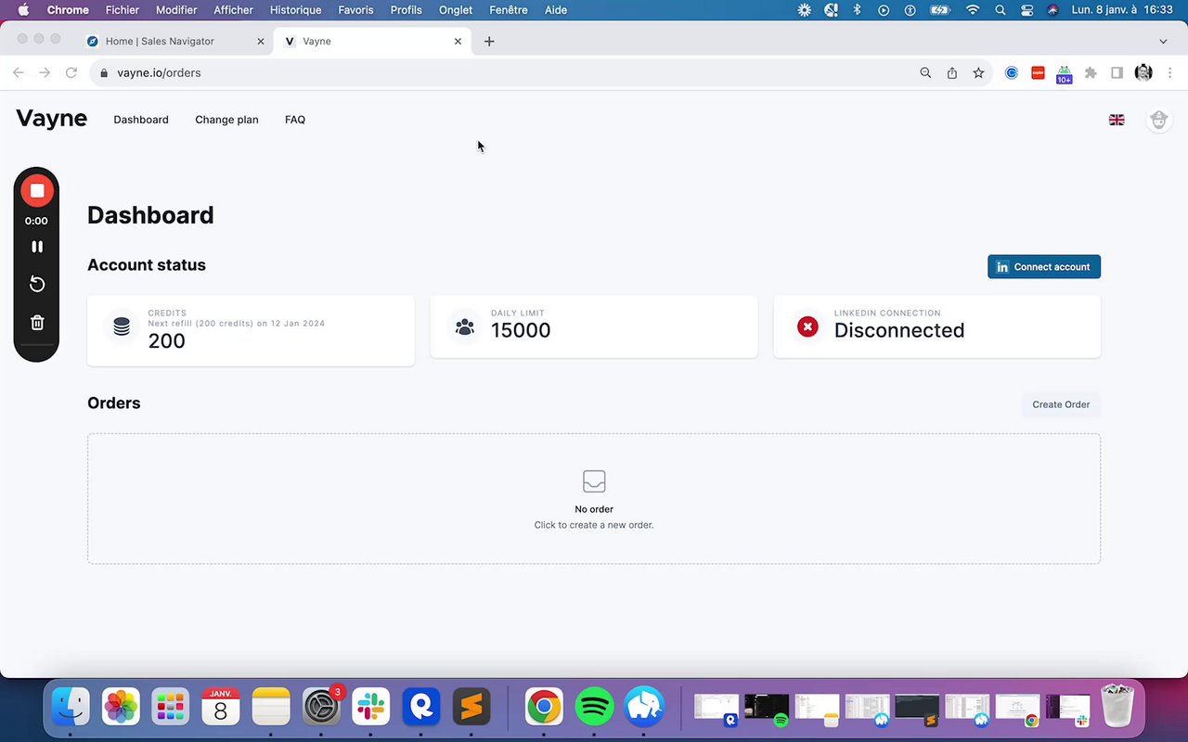Viewport: 1188px width, 742px height.
Task: Open the Onglet menu
Action: click(456, 10)
